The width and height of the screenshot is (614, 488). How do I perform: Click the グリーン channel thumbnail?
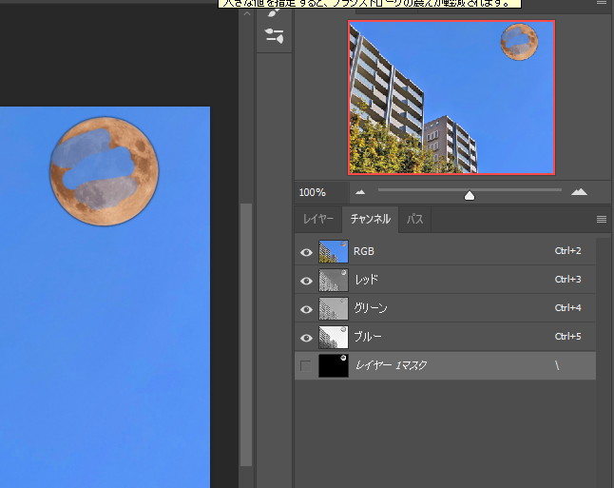(334, 309)
